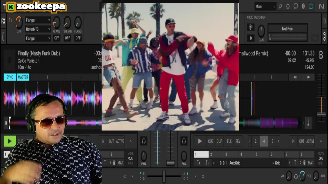Click tempo bend down arrow on deck B
328x184 pixels.
click(x=295, y=77)
